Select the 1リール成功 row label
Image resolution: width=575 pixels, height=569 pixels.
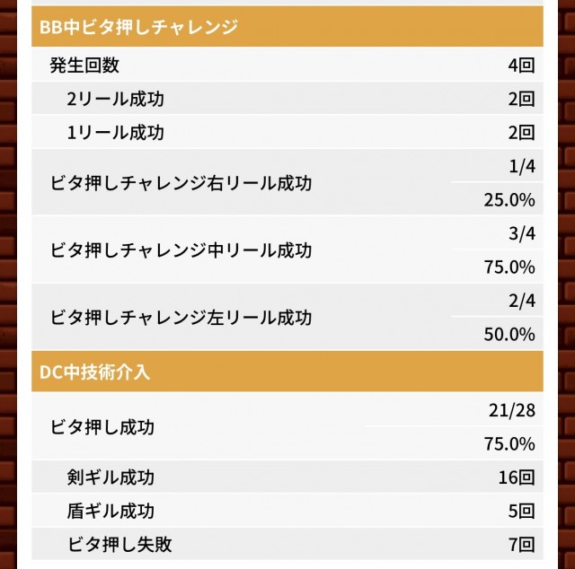click(x=115, y=133)
